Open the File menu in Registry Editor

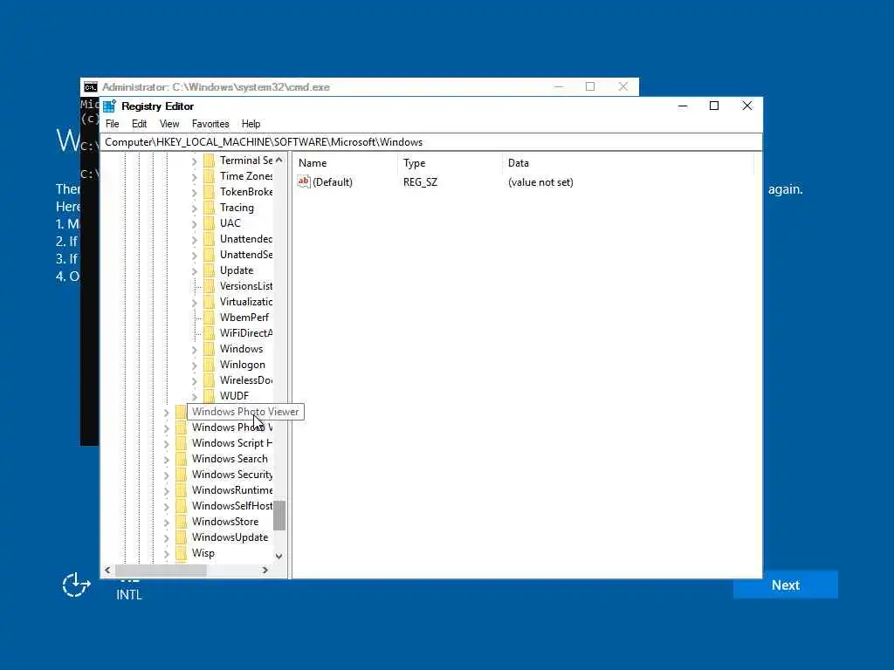coord(113,124)
